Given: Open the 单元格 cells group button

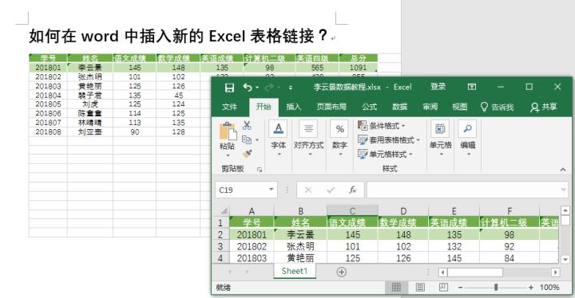Looking at the screenshot, I should pos(440,139).
